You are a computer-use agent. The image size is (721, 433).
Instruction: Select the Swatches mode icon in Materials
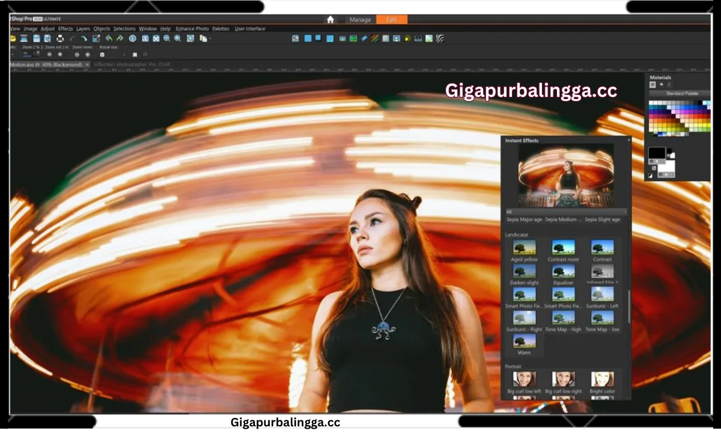click(x=653, y=84)
